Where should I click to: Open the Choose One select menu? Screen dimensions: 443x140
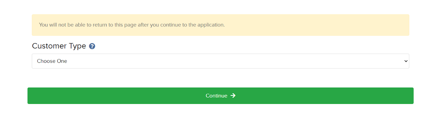220,61
